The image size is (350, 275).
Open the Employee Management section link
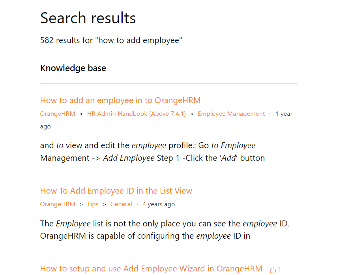point(231,114)
